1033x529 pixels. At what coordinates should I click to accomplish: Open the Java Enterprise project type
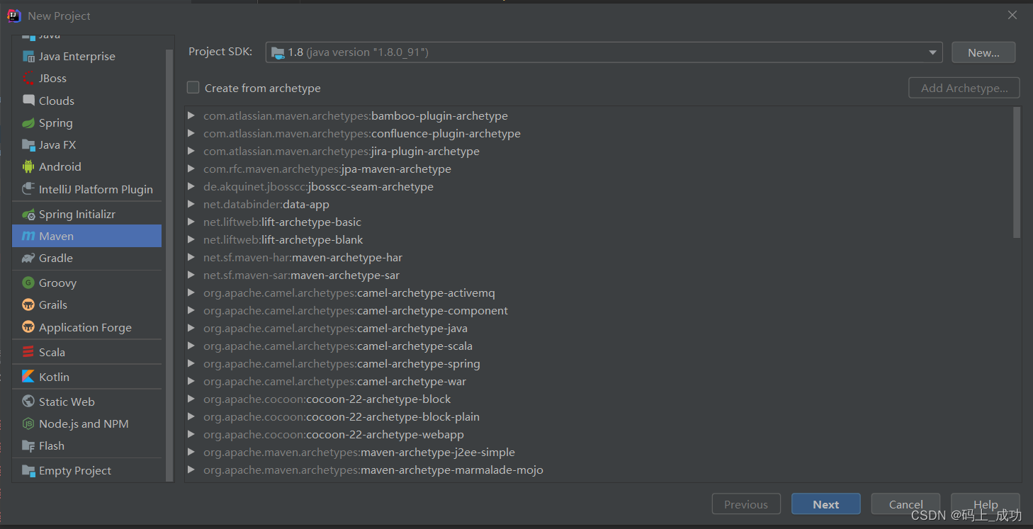pyautogui.click(x=77, y=56)
